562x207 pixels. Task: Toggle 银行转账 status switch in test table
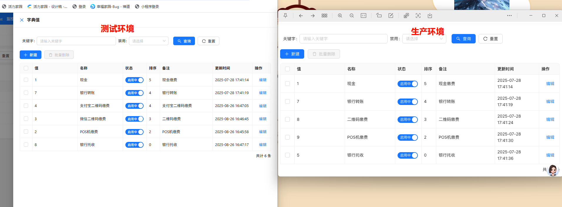(x=134, y=93)
